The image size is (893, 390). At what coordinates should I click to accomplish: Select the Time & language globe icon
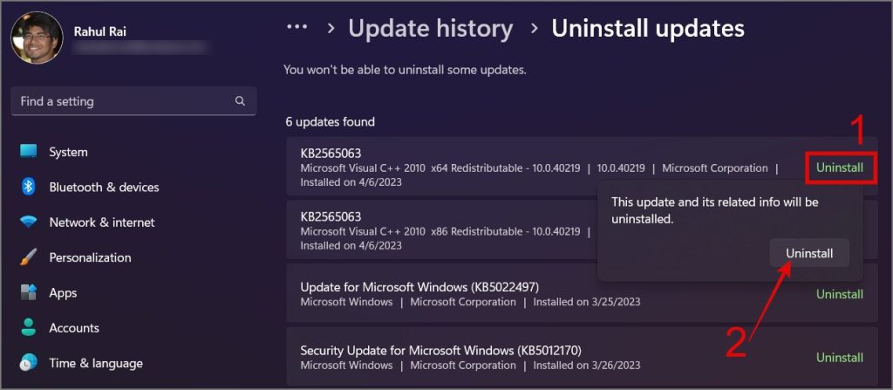(x=29, y=363)
